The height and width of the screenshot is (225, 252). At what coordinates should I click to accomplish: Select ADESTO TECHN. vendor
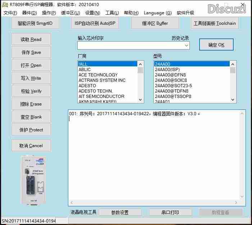[x=107, y=91]
